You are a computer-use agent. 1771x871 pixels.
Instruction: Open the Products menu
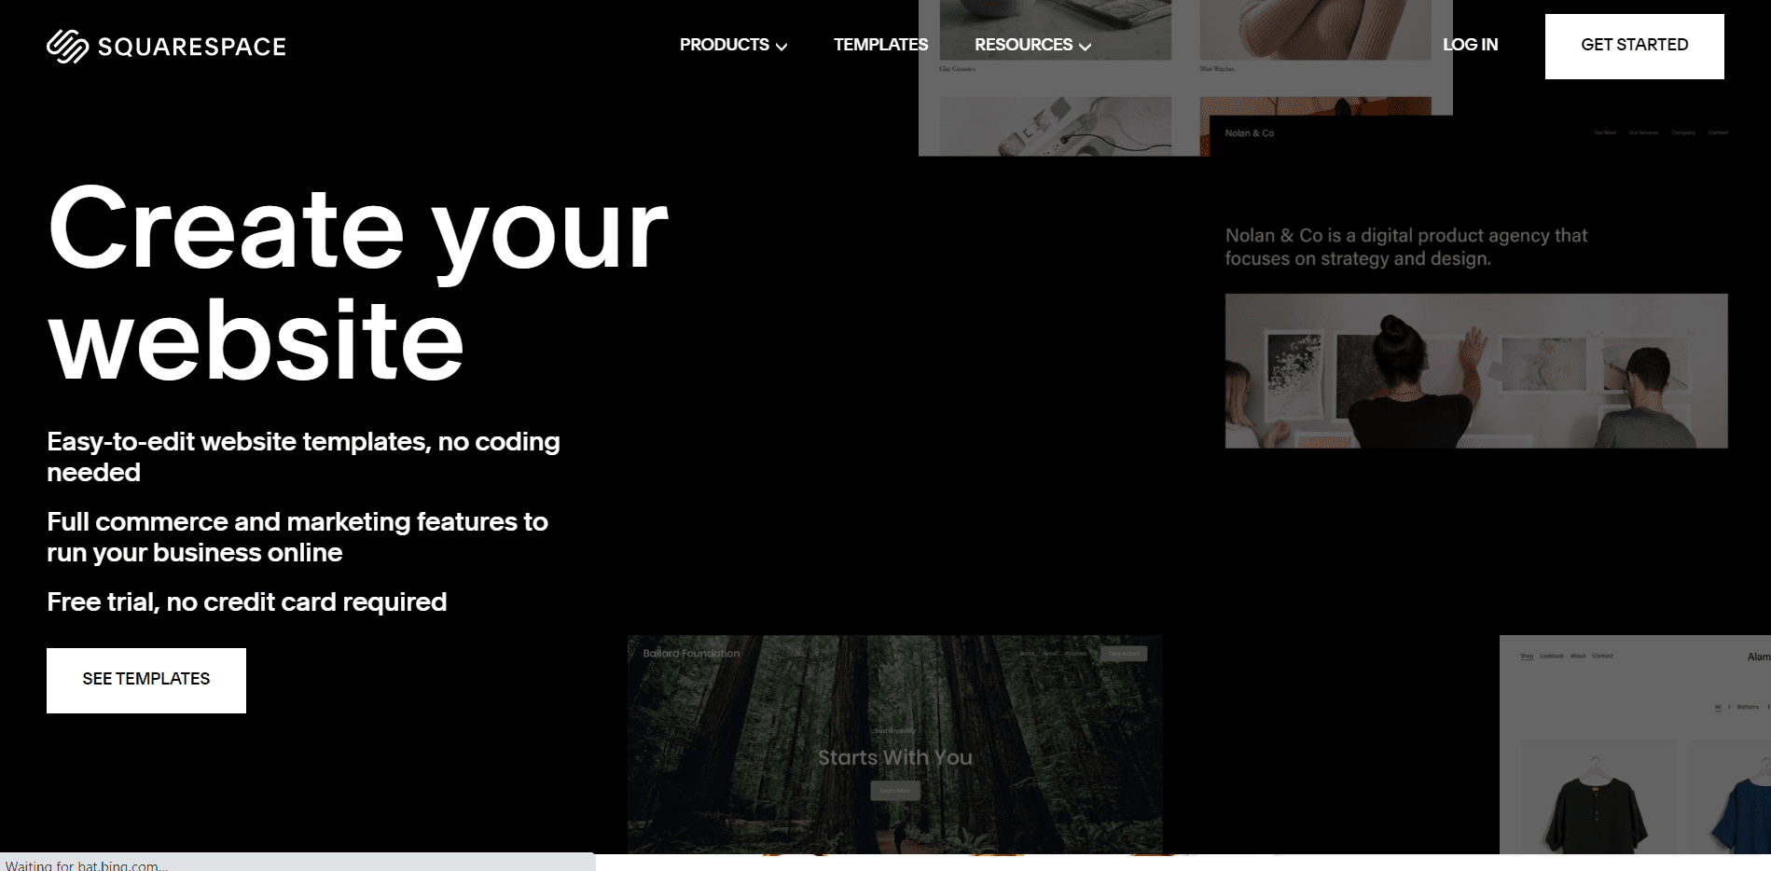(724, 45)
